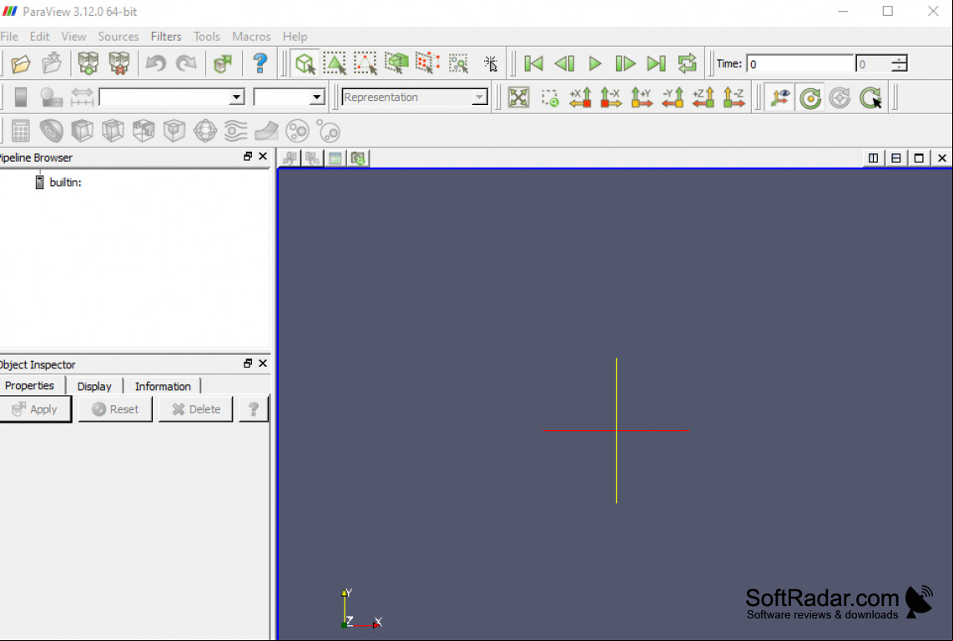Open the Sources menu
This screenshot has height=641, width=953.
[x=118, y=37]
